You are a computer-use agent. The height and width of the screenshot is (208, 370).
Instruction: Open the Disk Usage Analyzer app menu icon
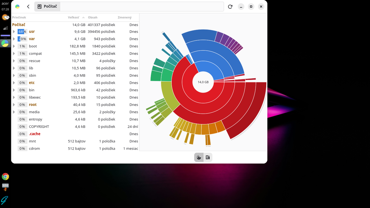tap(17, 6)
